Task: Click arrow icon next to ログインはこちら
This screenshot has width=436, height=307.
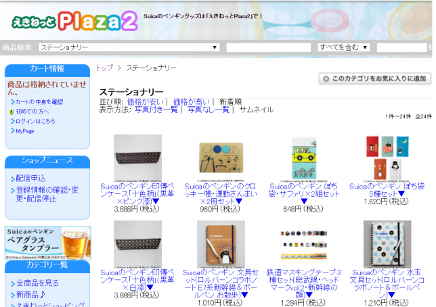Action: tap(13, 121)
